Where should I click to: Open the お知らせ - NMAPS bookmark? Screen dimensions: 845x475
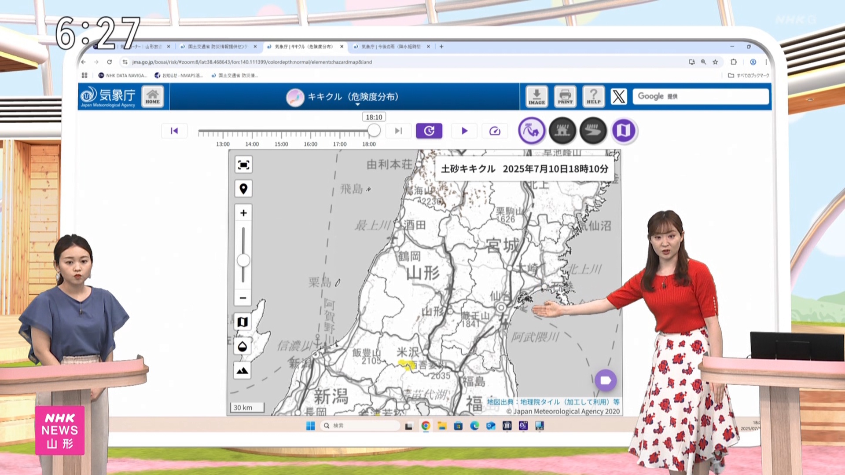point(179,76)
